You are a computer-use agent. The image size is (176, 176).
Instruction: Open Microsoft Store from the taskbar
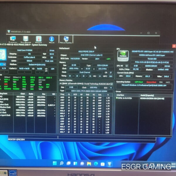click(x=103, y=164)
